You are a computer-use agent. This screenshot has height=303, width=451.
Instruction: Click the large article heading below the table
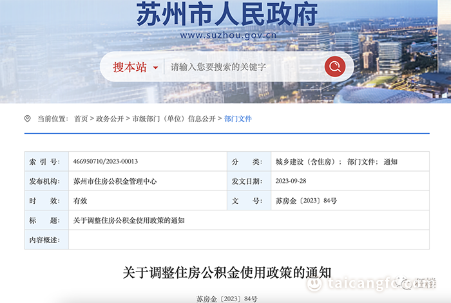point(227,272)
